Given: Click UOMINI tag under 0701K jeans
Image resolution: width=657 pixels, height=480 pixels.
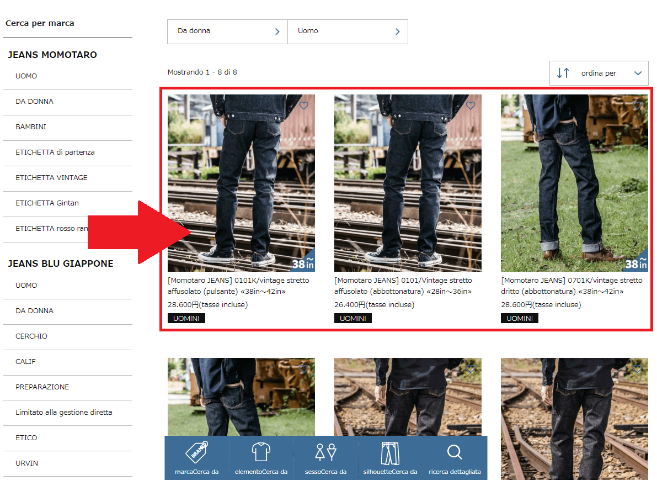Looking at the screenshot, I should coord(520,319).
